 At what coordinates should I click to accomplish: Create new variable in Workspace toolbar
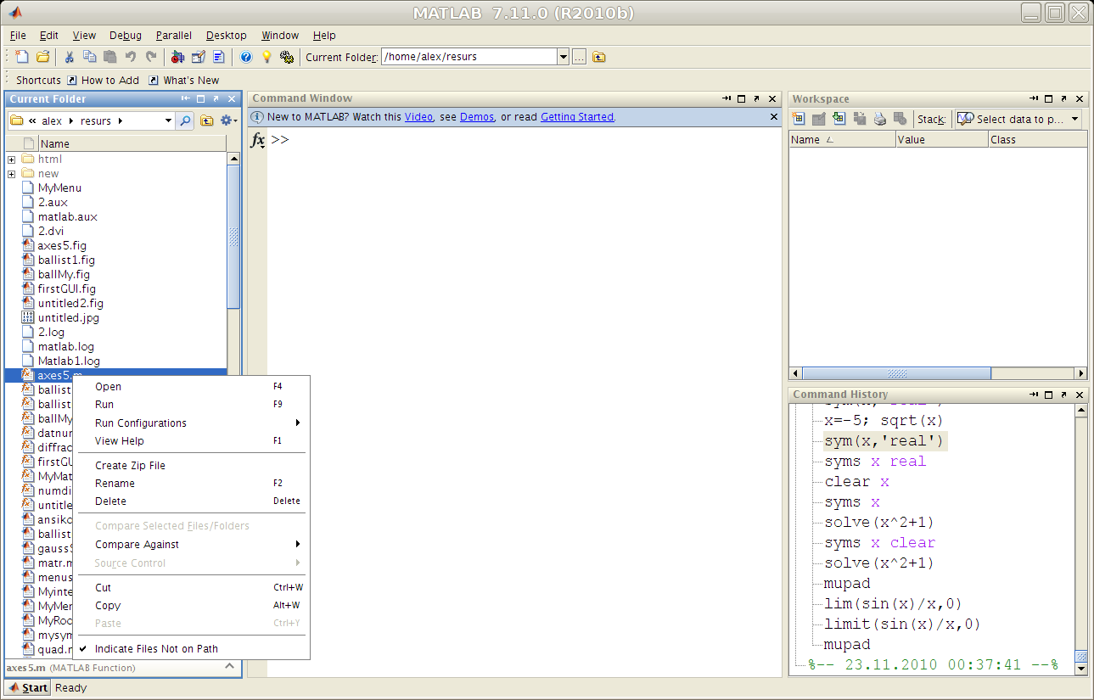click(x=799, y=119)
